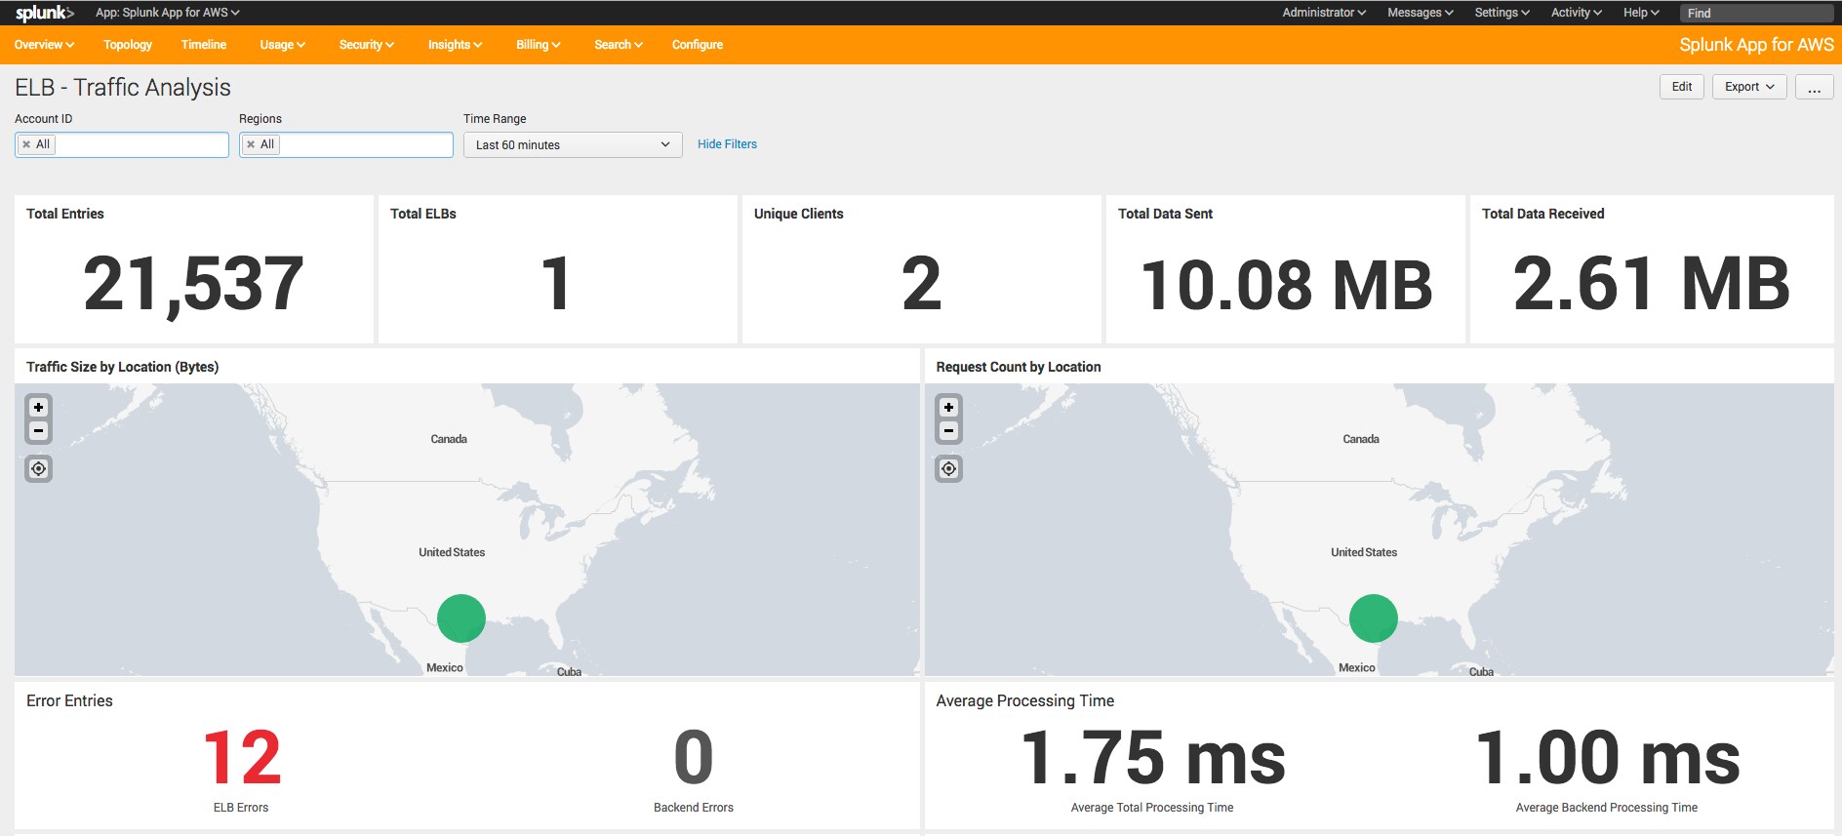This screenshot has height=836, width=1842.
Task: Click the Account ID input field
Action: click(122, 144)
